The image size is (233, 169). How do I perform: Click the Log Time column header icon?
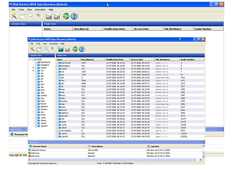[x=148, y=146]
